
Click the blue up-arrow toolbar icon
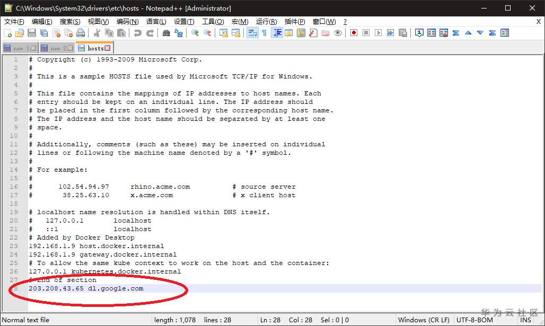point(468,33)
